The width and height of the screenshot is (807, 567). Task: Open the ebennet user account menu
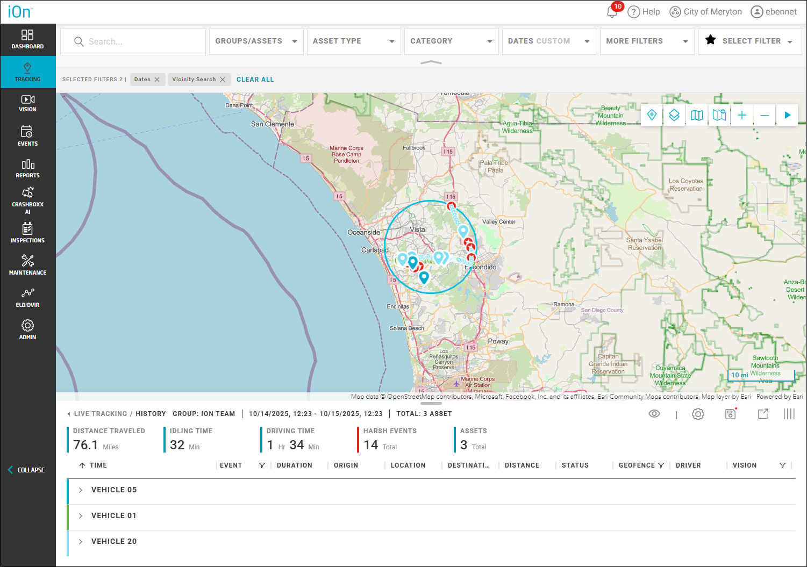click(x=774, y=12)
